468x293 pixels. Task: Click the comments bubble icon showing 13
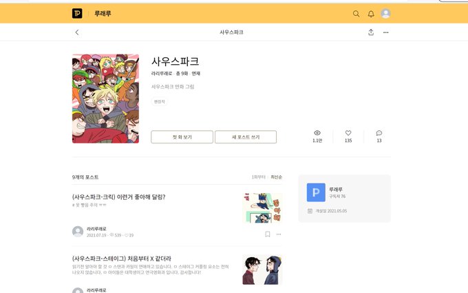tap(379, 133)
